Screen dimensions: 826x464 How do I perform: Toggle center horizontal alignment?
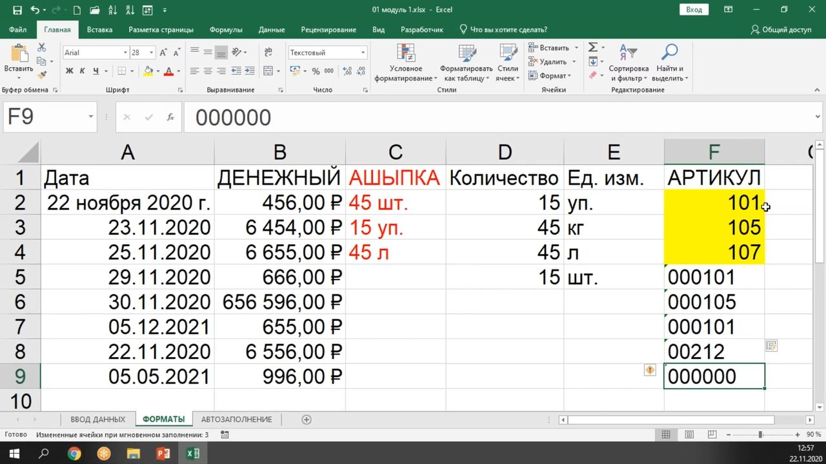(x=208, y=71)
